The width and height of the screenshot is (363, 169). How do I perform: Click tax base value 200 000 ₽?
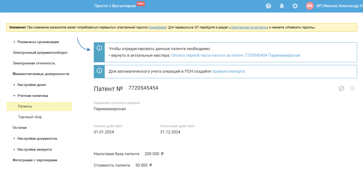click(154, 154)
